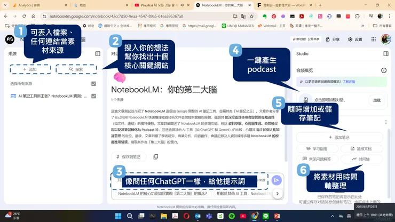Open the LINE@ MANAGER bookmark
395x222 pixels.
click(238, 26)
